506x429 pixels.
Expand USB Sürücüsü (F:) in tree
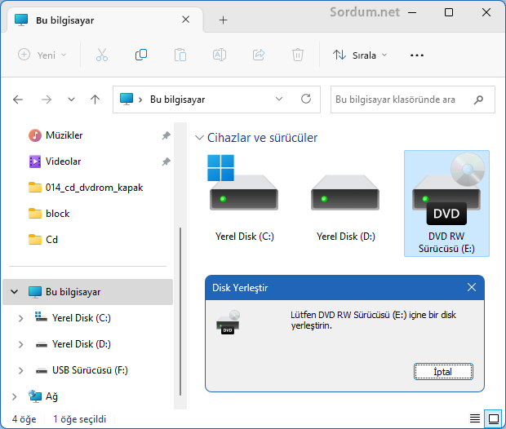(x=21, y=370)
